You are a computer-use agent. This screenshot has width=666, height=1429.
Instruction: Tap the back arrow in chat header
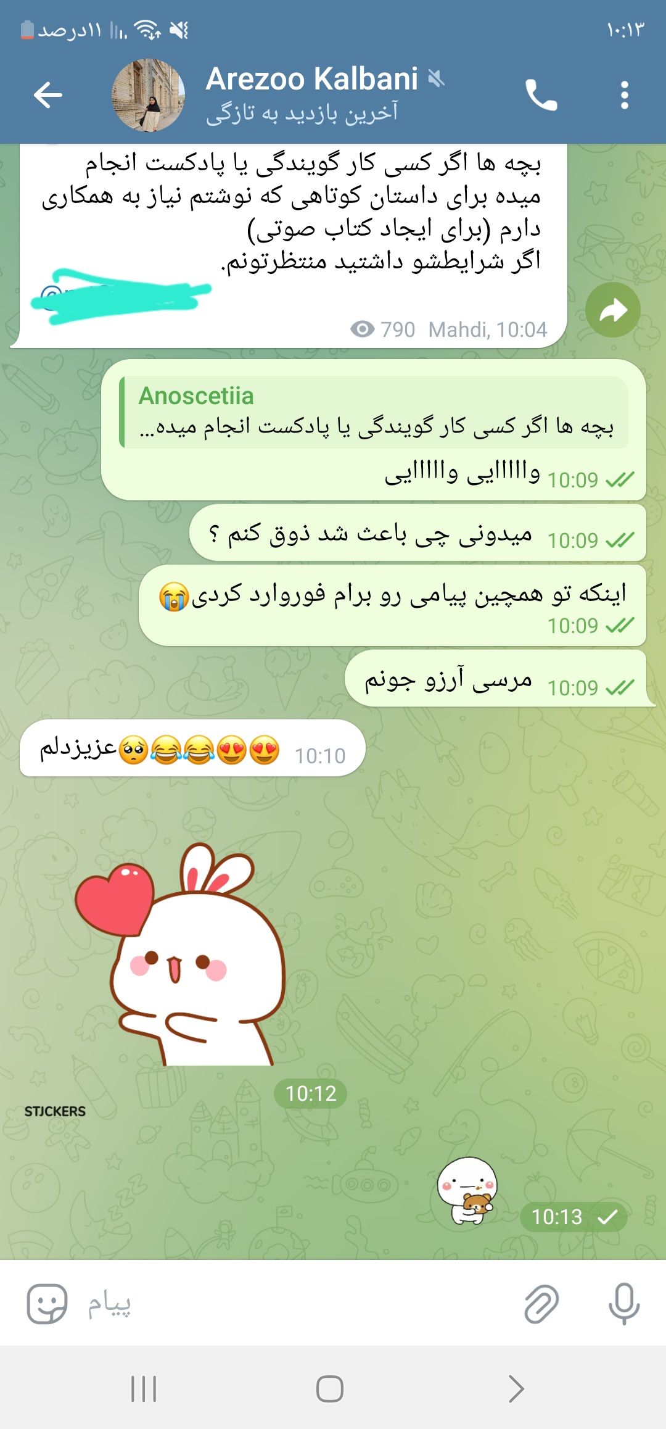(48, 95)
